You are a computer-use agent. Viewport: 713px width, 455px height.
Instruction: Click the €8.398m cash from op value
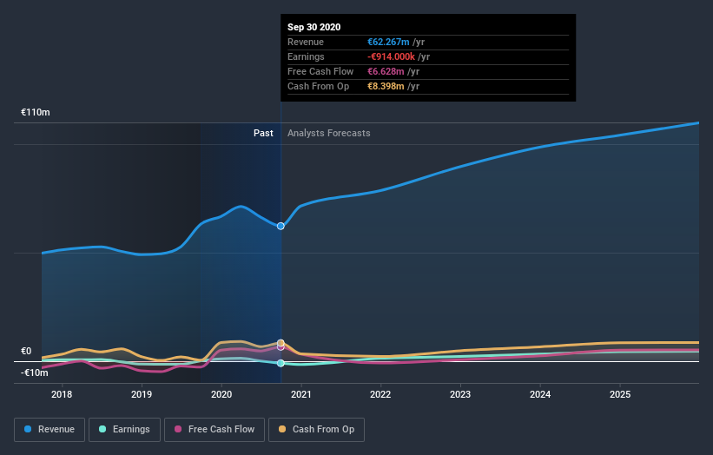pyautogui.click(x=386, y=86)
